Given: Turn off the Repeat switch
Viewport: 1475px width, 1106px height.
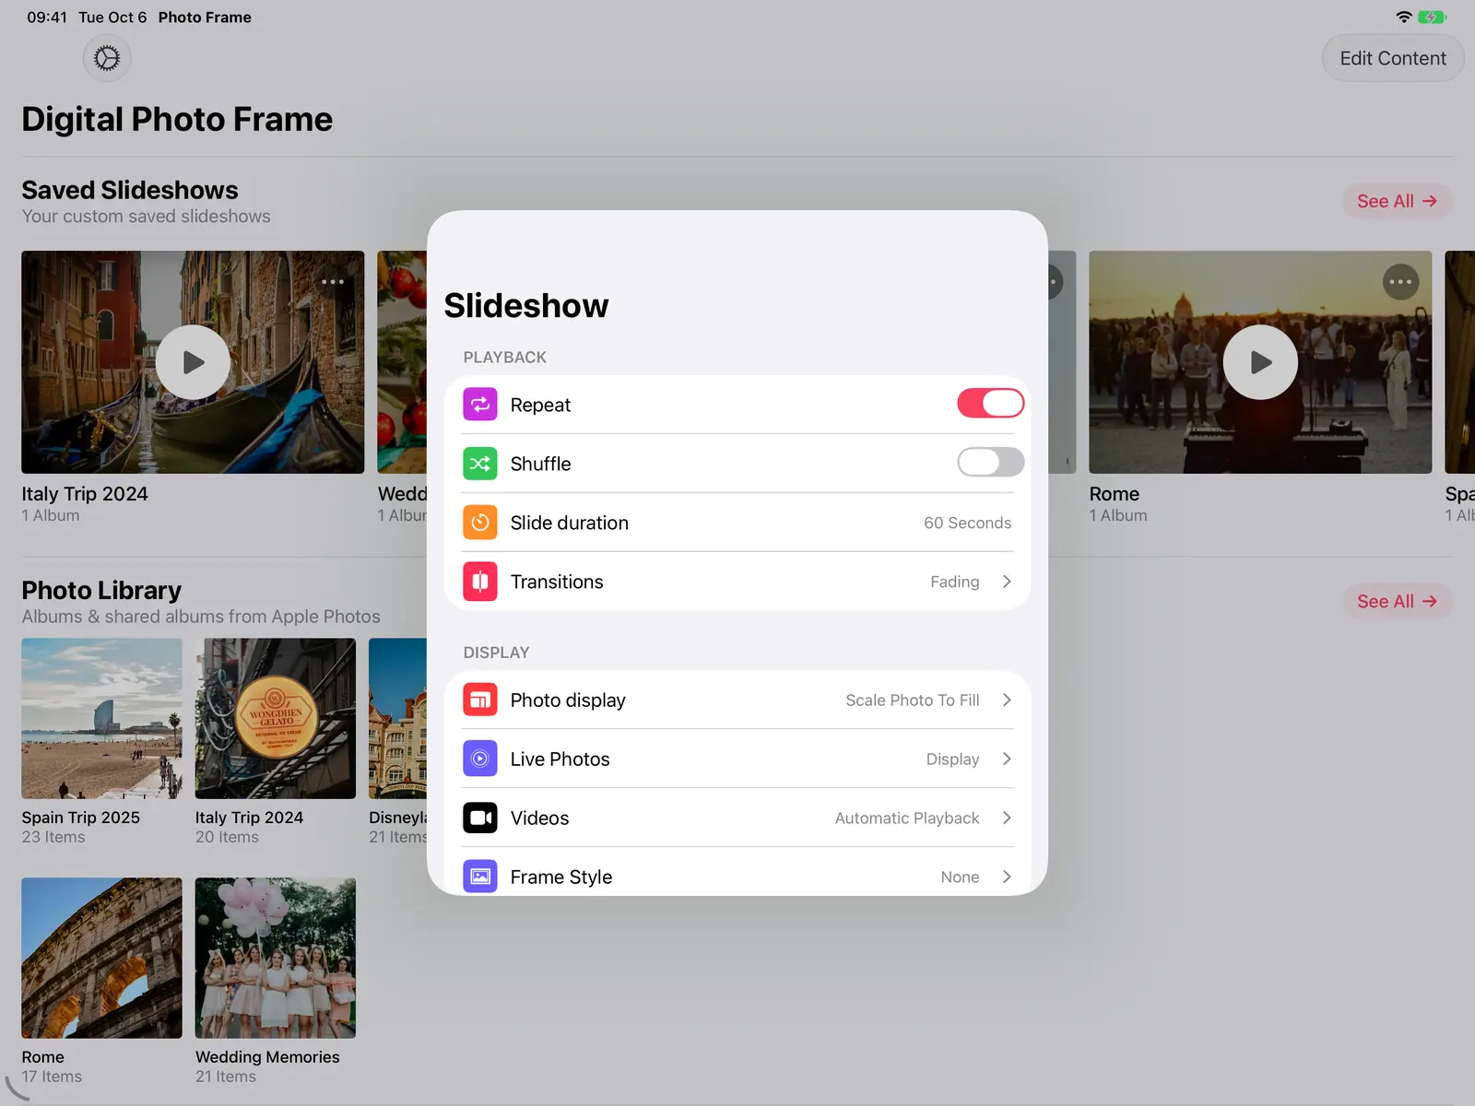Looking at the screenshot, I should tap(990, 404).
